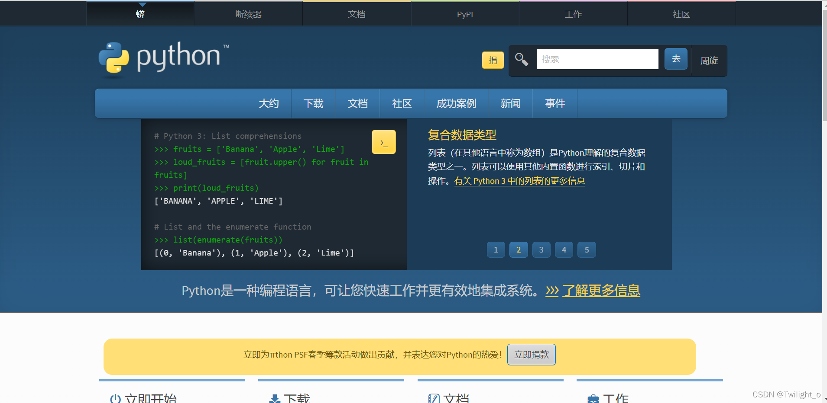Open the 文档 top tab
827x403 pixels.
tap(357, 14)
